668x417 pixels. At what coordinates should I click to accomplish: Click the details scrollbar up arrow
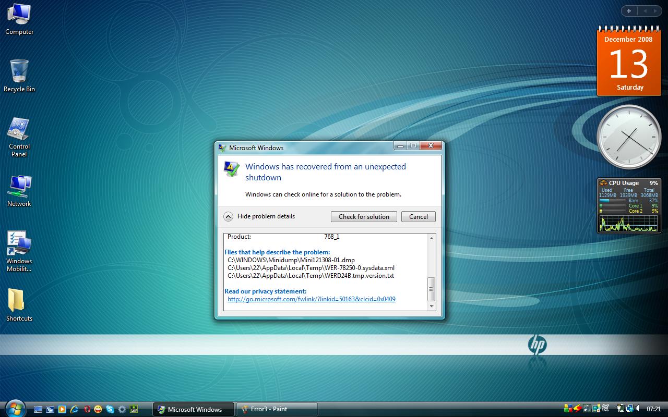click(432, 238)
